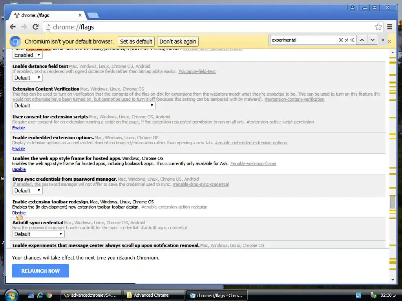Click #enable-extension-action-redesign anchor link

click(x=174, y=207)
